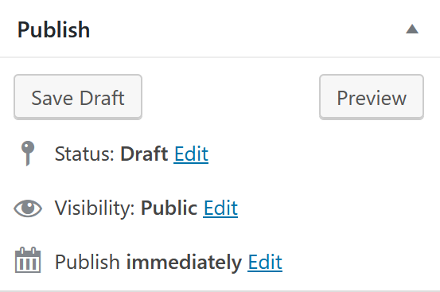Edit the post status
Image resolution: width=440 pixels, height=292 pixels.
tap(191, 154)
